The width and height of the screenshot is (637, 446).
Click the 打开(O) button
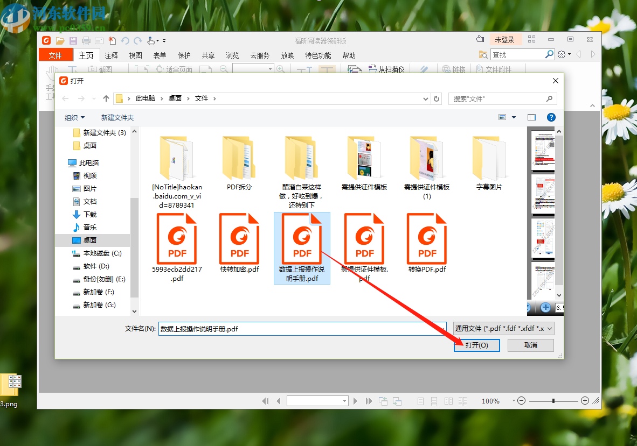[477, 345]
